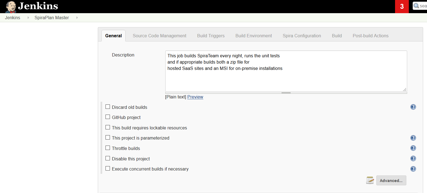Click the Preview link under description
Viewport: 427px width, 193px height.
195,97
